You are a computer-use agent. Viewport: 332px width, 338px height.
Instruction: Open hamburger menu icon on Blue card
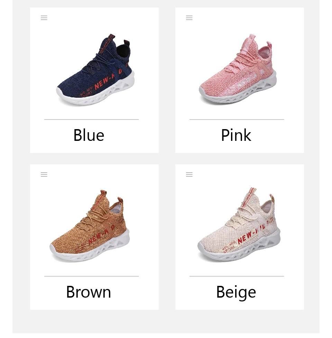pos(44,18)
